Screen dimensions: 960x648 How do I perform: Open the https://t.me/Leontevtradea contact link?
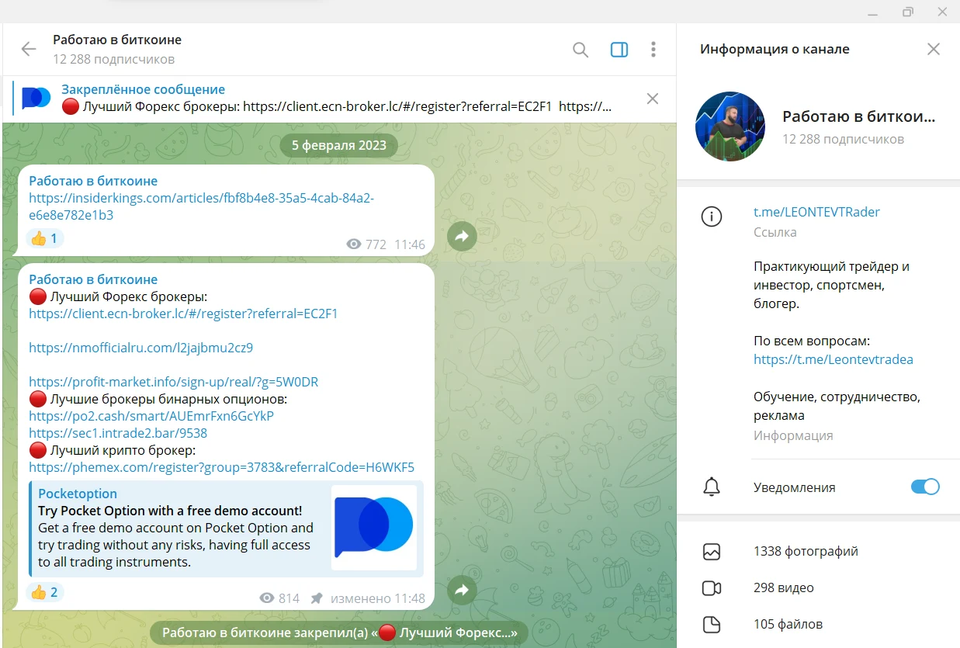click(833, 359)
